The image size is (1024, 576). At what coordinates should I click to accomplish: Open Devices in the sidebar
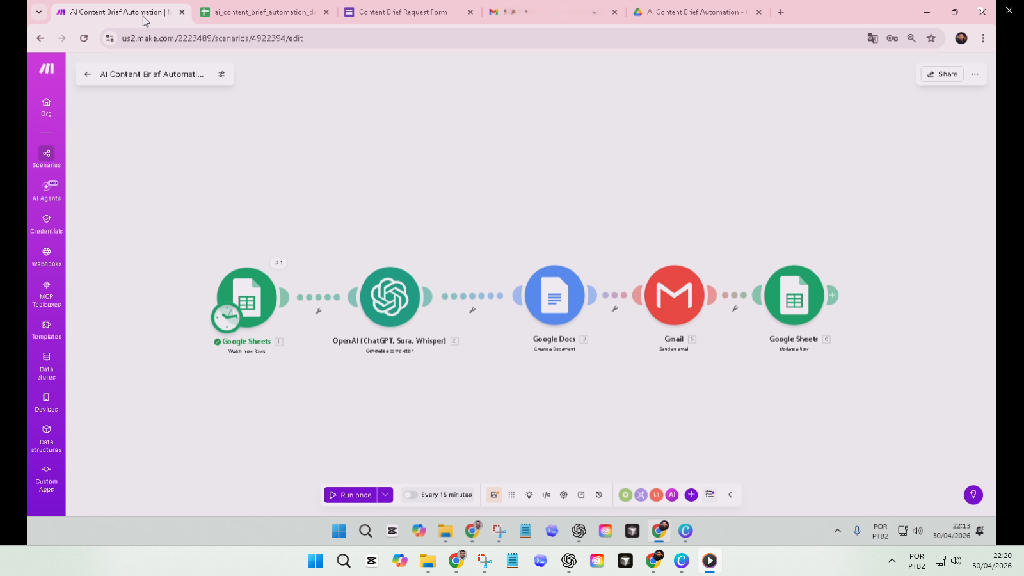[46, 403]
